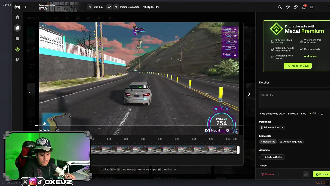Image resolution: width=330 pixels, height=186 pixels.
Task: Open the folder sidebar icon
Action: [17, 38]
